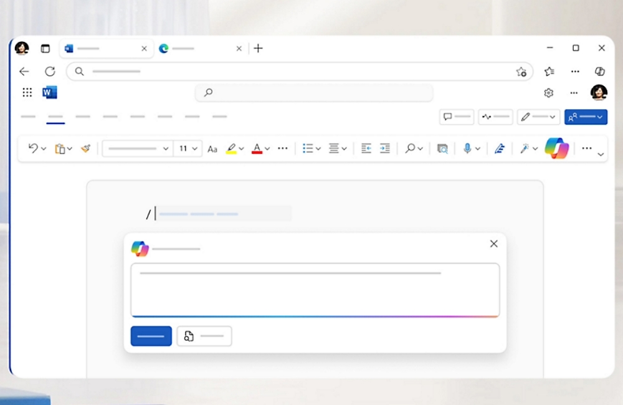The width and height of the screenshot is (623, 405).
Task: Open the paragraph alignment dropdown
Action: [338, 148]
